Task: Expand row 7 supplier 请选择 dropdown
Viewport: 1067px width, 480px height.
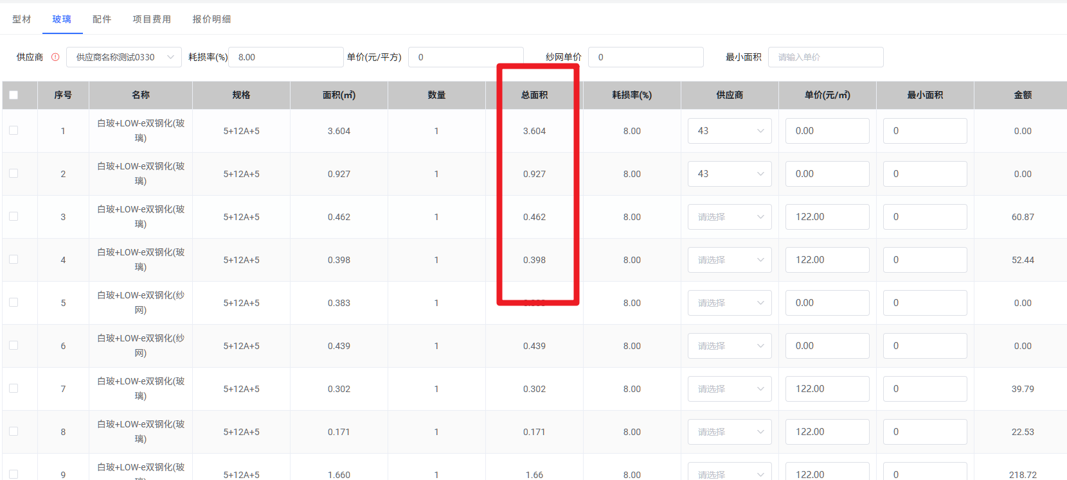Action: coord(730,389)
